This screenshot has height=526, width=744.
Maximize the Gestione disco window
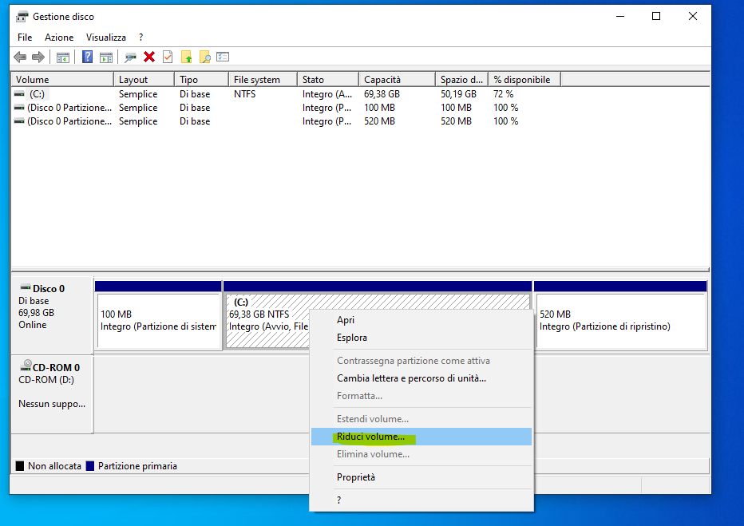tap(656, 16)
